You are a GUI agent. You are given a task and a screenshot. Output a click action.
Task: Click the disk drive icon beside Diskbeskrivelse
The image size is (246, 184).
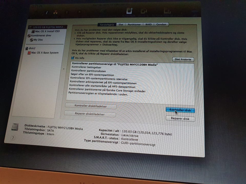click(x=15, y=127)
